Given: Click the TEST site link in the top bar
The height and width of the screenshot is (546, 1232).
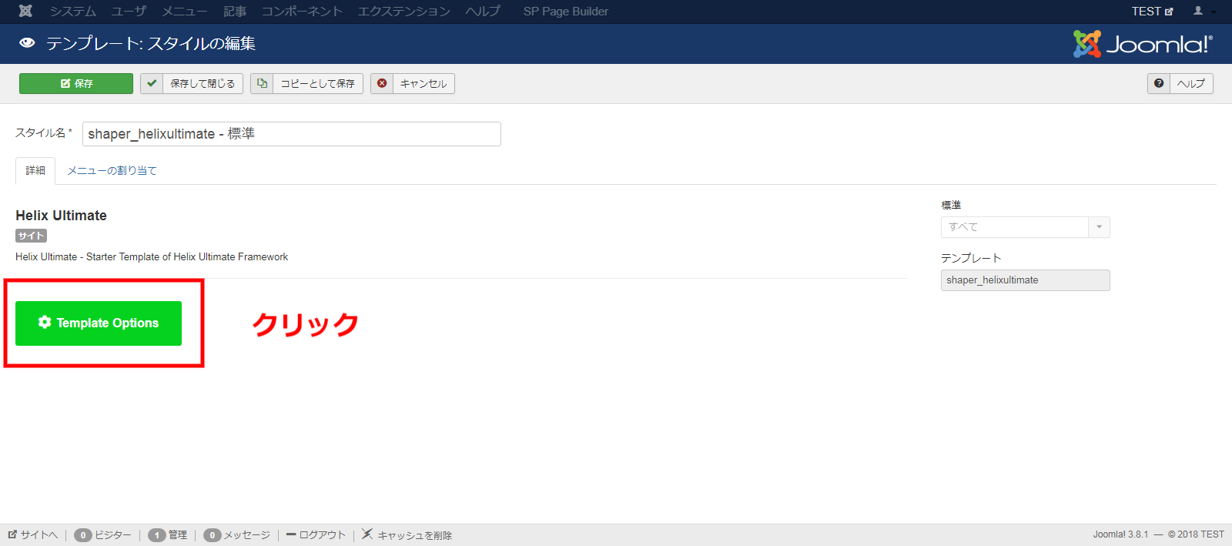Looking at the screenshot, I should point(1152,12).
